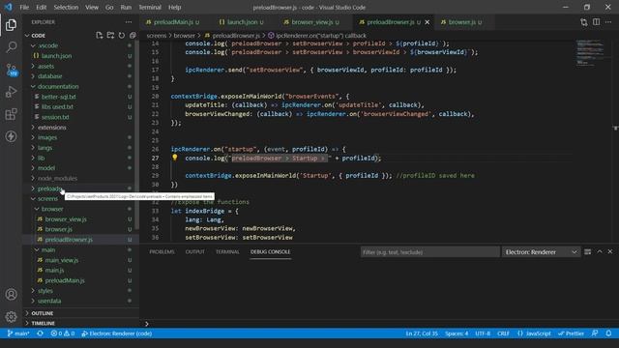Change indentation via Spaces: 4
The height and width of the screenshot is (348, 619).
click(x=457, y=333)
